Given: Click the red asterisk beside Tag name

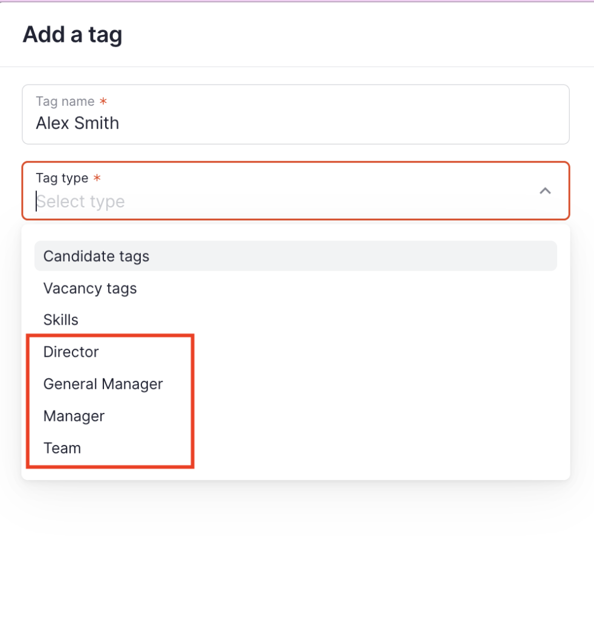Looking at the screenshot, I should [x=103, y=102].
